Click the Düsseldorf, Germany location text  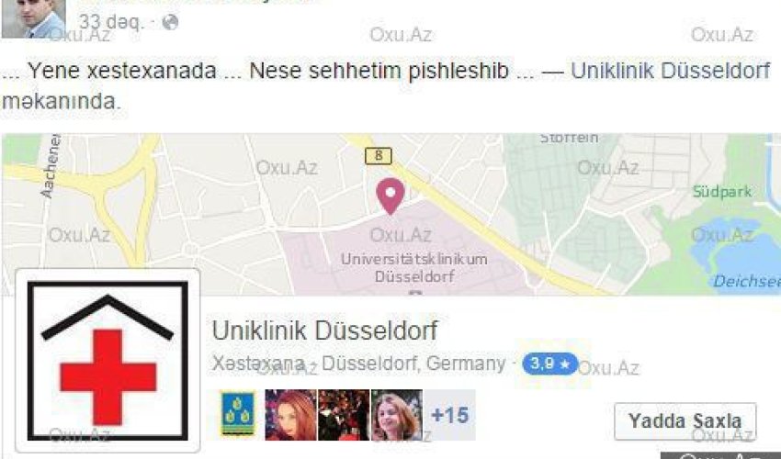[x=413, y=364]
